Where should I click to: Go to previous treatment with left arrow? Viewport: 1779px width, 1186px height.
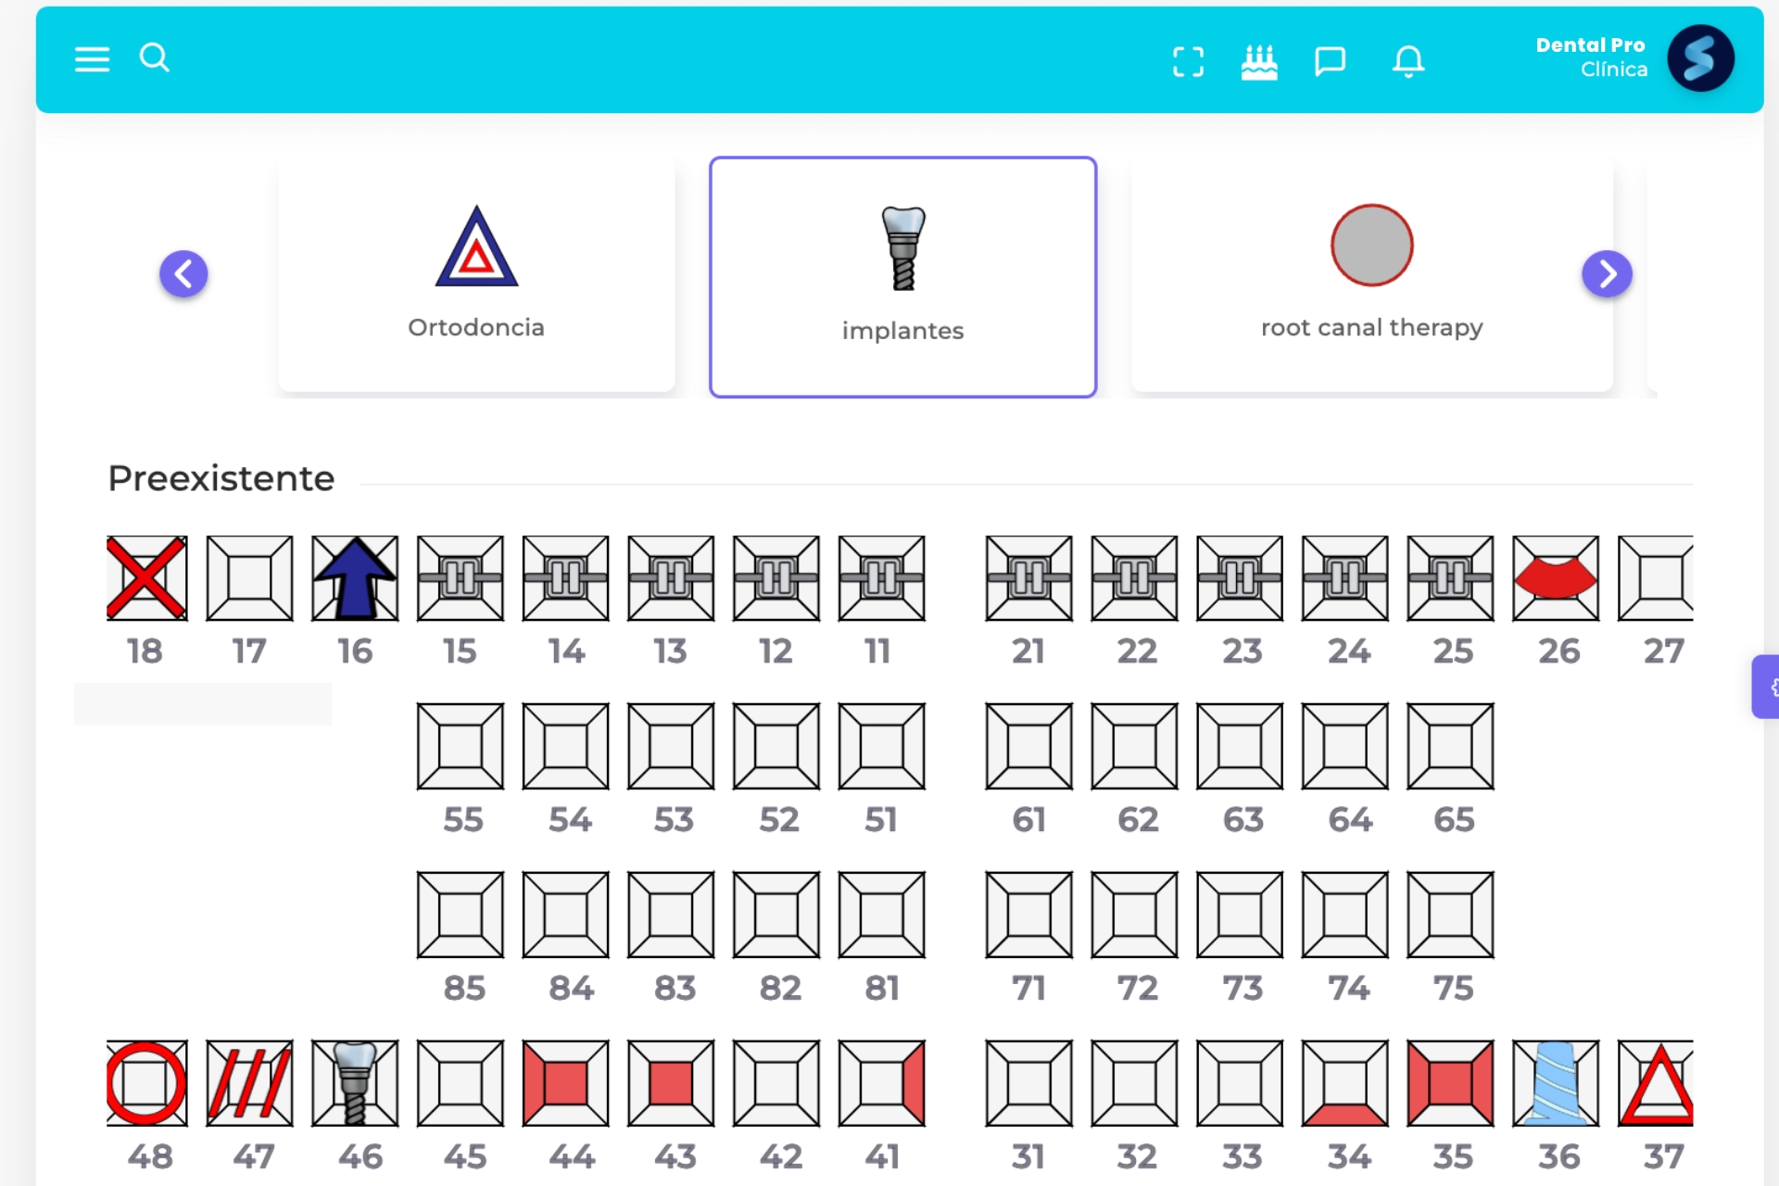(x=183, y=274)
